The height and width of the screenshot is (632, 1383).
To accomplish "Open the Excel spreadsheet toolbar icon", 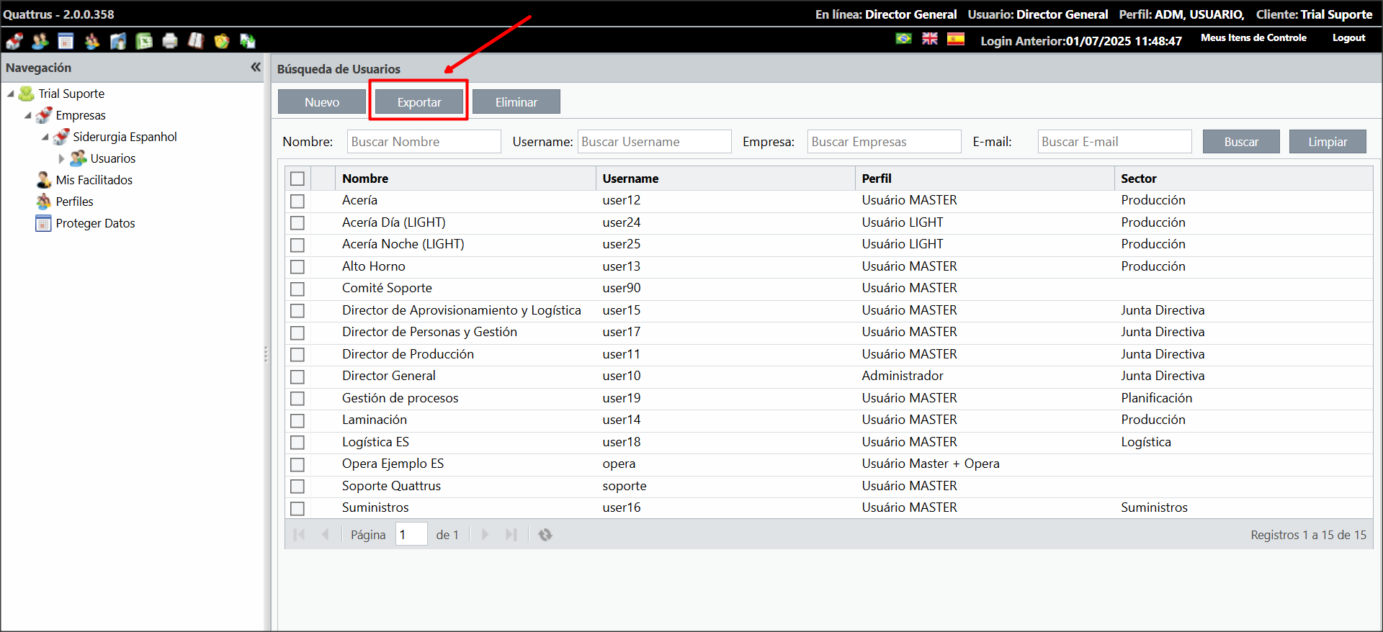I will [x=144, y=41].
